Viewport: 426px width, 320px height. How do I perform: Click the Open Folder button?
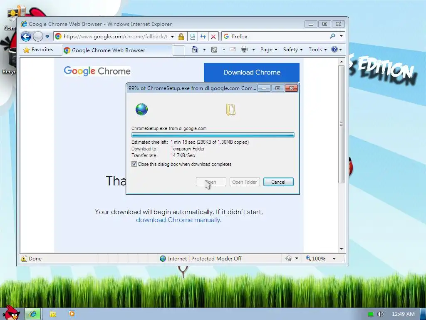[x=245, y=182]
